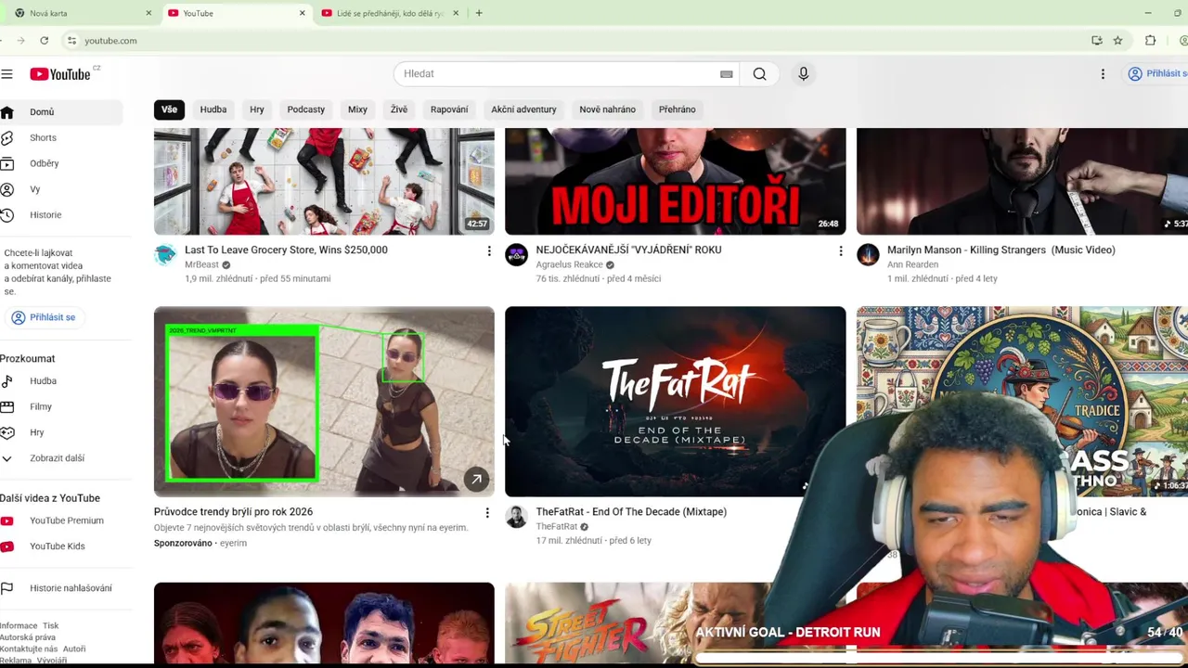Select the Akční adventury filter chip
This screenshot has width=1188, height=668.
[x=523, y=109]
